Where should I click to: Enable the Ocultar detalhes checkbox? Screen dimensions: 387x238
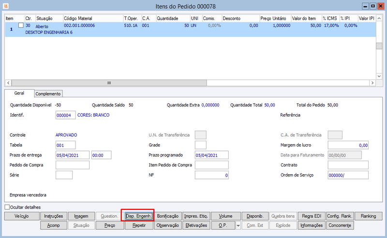click(x=7, y=207)
